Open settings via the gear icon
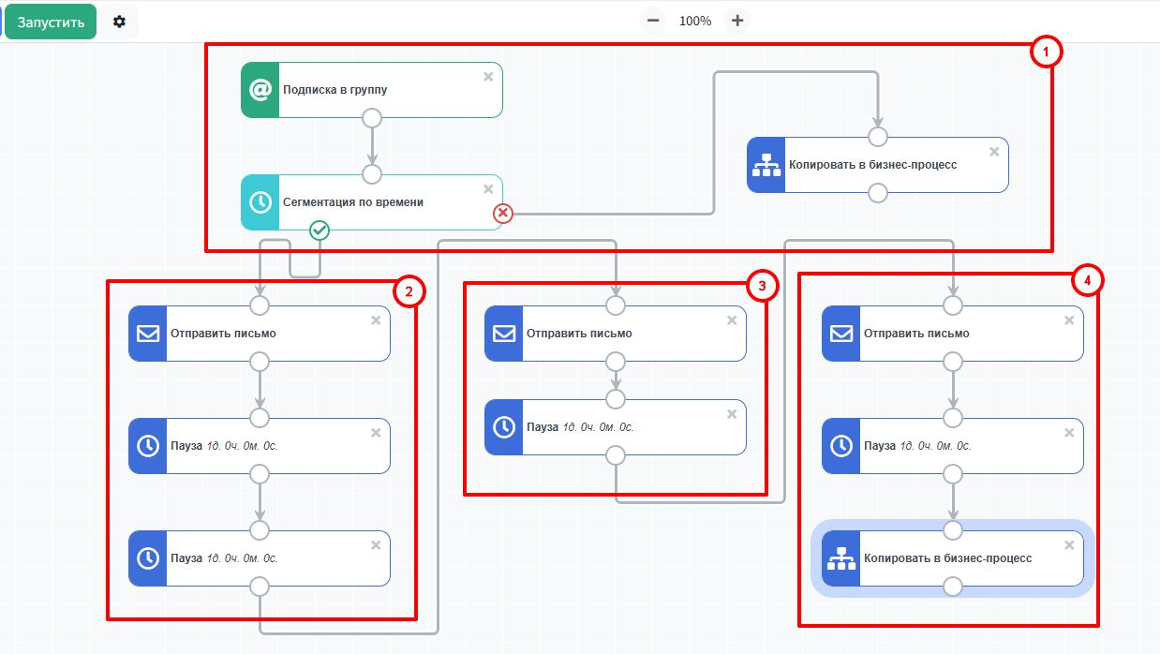 119,21
